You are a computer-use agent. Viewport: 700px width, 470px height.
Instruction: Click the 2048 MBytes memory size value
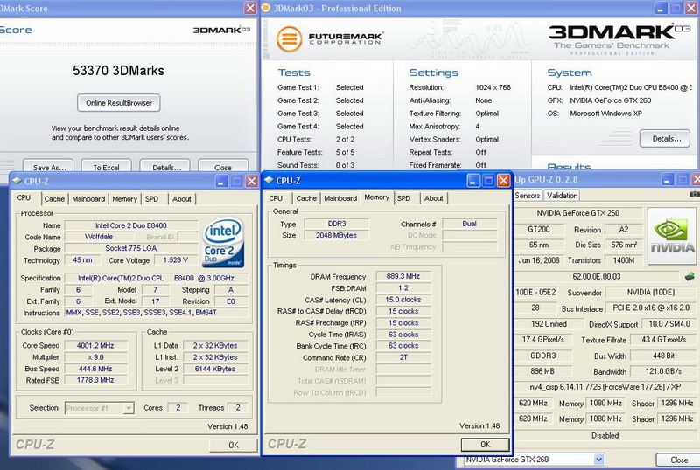(x=337, y=236)
